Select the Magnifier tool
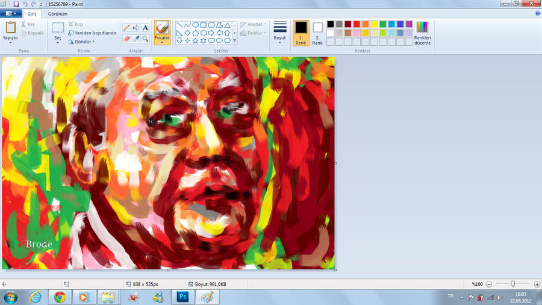 click(x=145, y=39)
